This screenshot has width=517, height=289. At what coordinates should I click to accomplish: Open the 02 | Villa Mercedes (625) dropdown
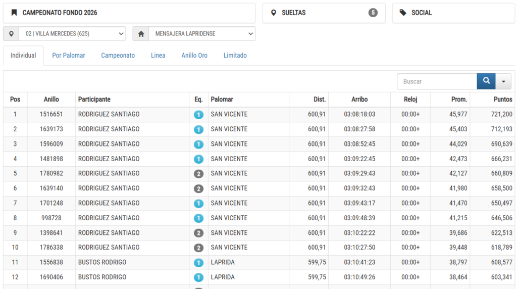72,34
